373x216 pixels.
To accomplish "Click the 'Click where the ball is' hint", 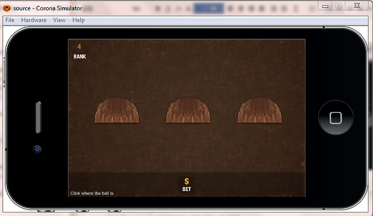I will 92,193.
